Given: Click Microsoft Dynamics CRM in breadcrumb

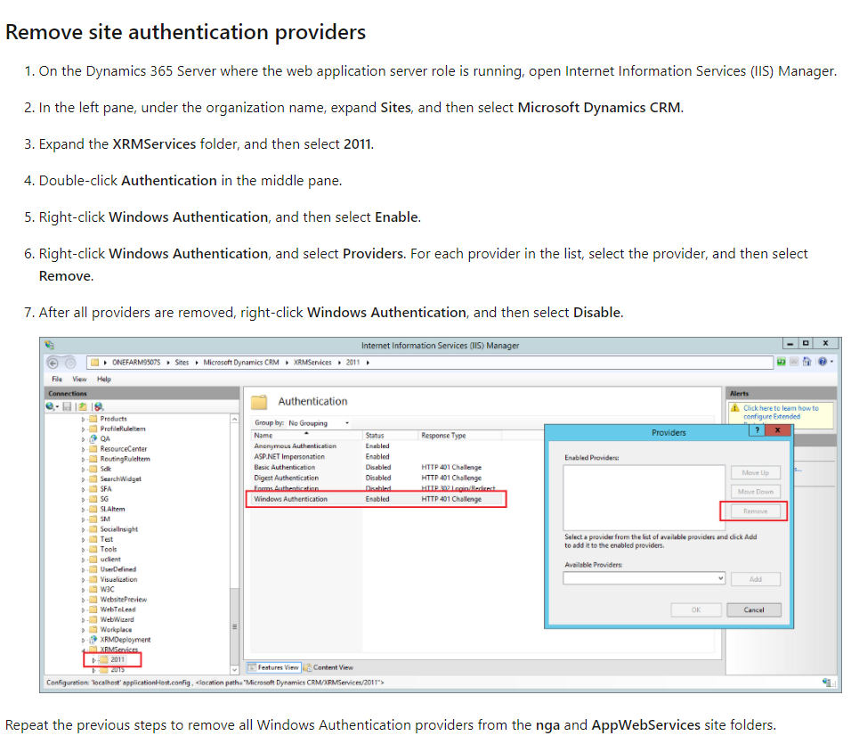Looking at the screenshot, I should point(241,363).
